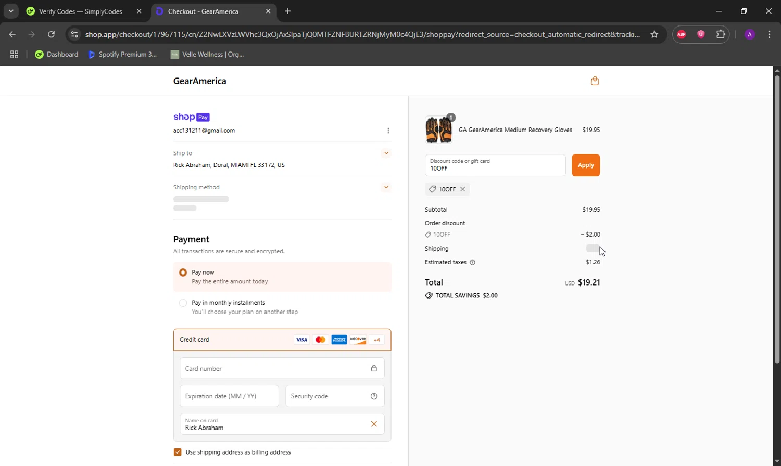Focus the Expiration date field
The width and height of the screenshot is (781, 466).
pyautogui.click(x=229, y=396)
